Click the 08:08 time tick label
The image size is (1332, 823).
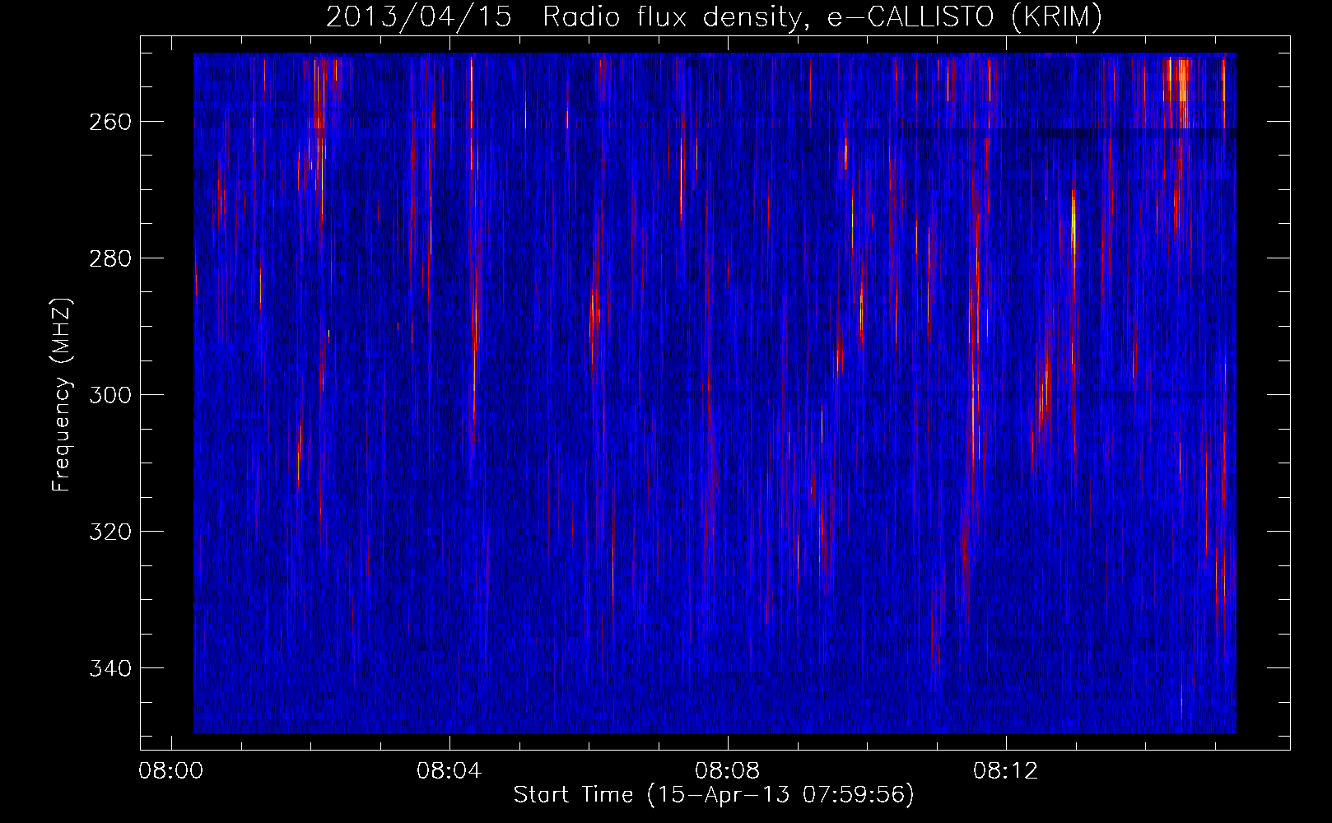tap(728, 771)
